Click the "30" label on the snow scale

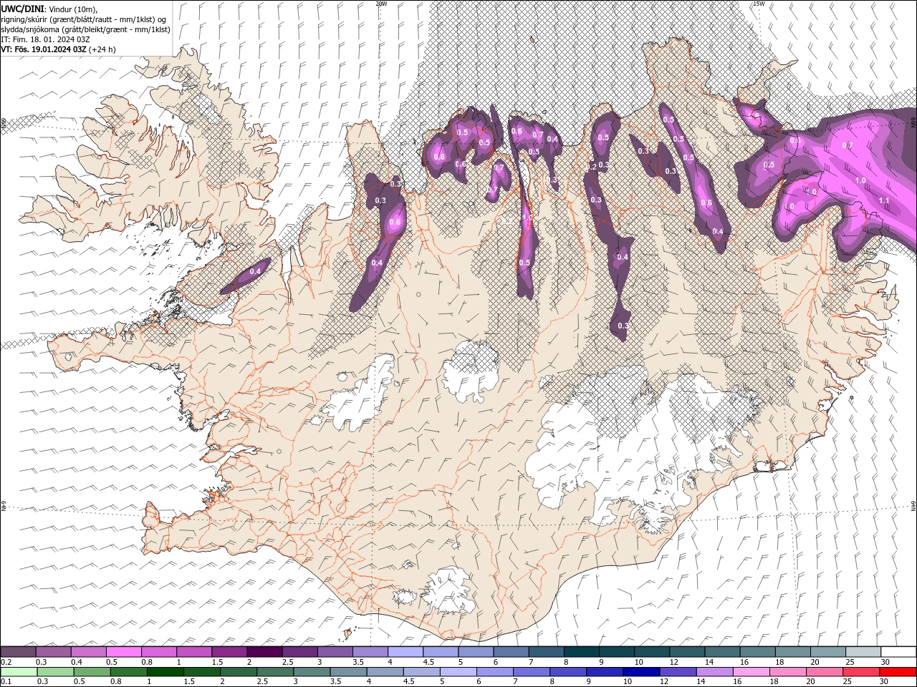click(885, 662)
